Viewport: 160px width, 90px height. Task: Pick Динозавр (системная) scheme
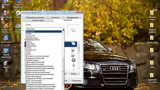coord(44,62)
